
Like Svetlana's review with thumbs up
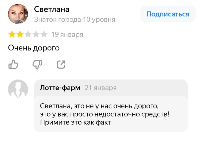[x=13, y=64]
